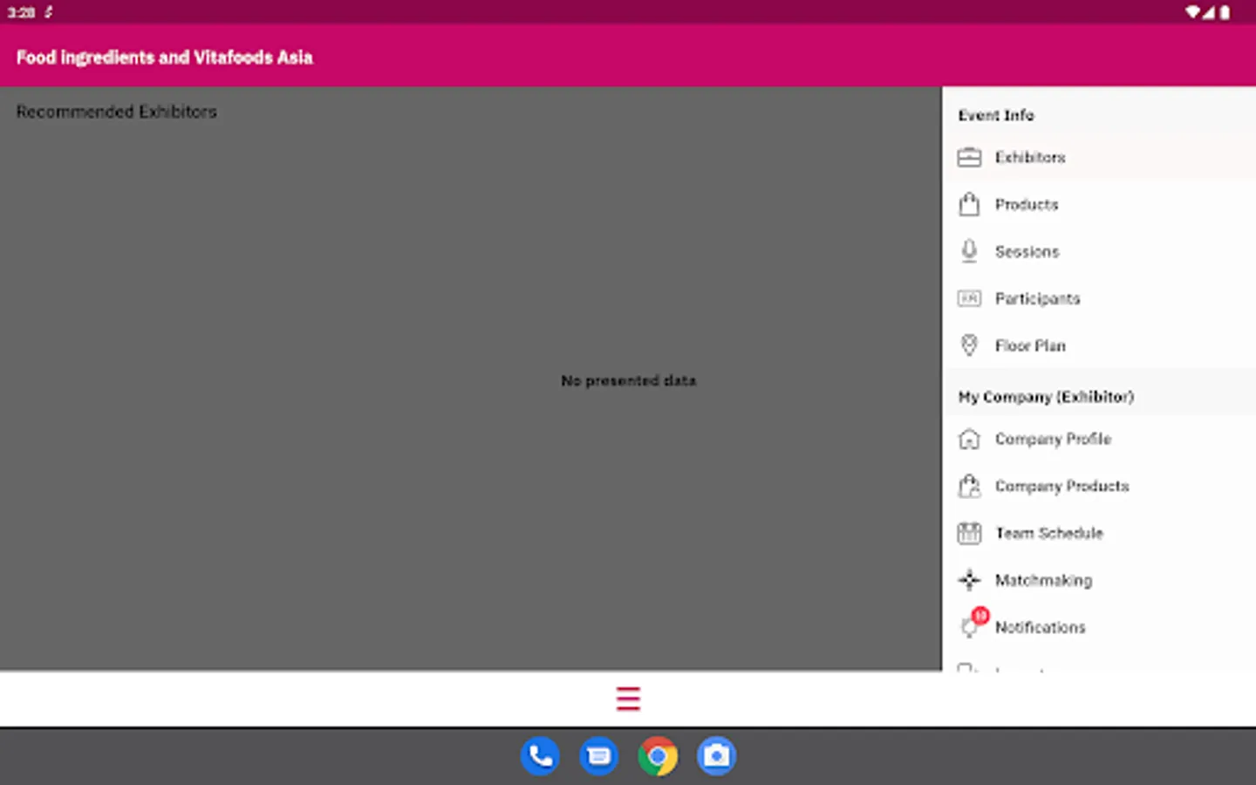Click the Participants badge icon
This screenshot has height=785, width=1256.
click(x=969, y=298)
